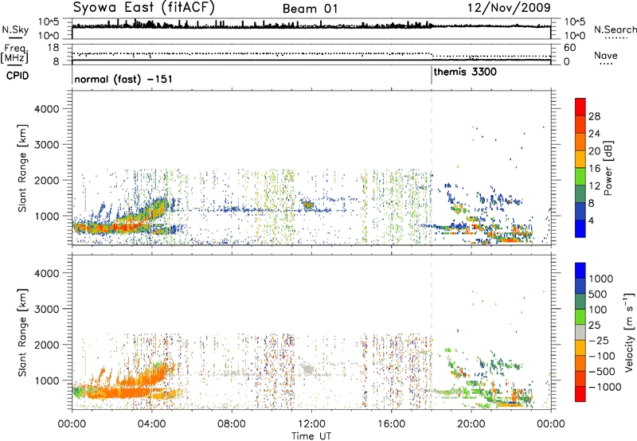The width and height of the screenshot is (637, 441).
Task: Click the "Slant Range [km]" label of the velocity panel
Action: [22, 333]
